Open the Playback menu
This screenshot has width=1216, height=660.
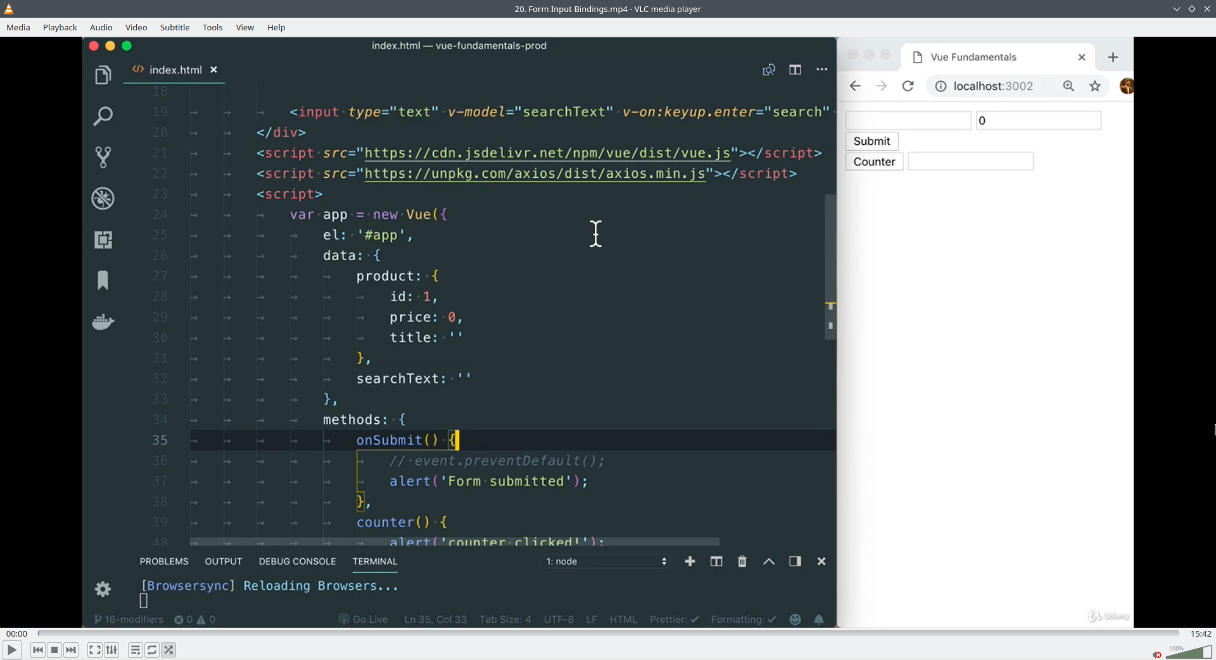[60, 27]
